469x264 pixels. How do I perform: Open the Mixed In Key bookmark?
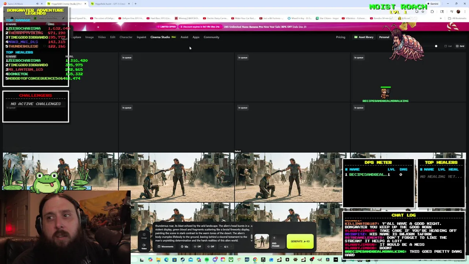coord(299,18)
